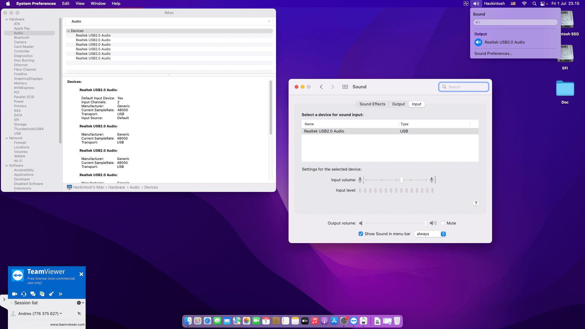Open Sound help with question mark button
The width and height of the screenshot is (585, 329).
tap(476, 203)
